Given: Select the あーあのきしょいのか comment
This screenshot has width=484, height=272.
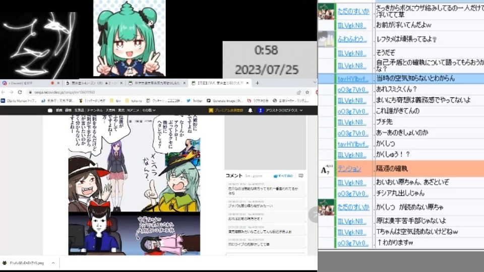Looking at the screenshot, I should [x=402, y=133].
